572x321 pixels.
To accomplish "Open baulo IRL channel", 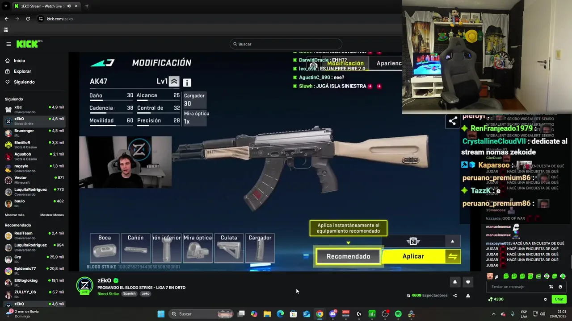I will [34, 203].
